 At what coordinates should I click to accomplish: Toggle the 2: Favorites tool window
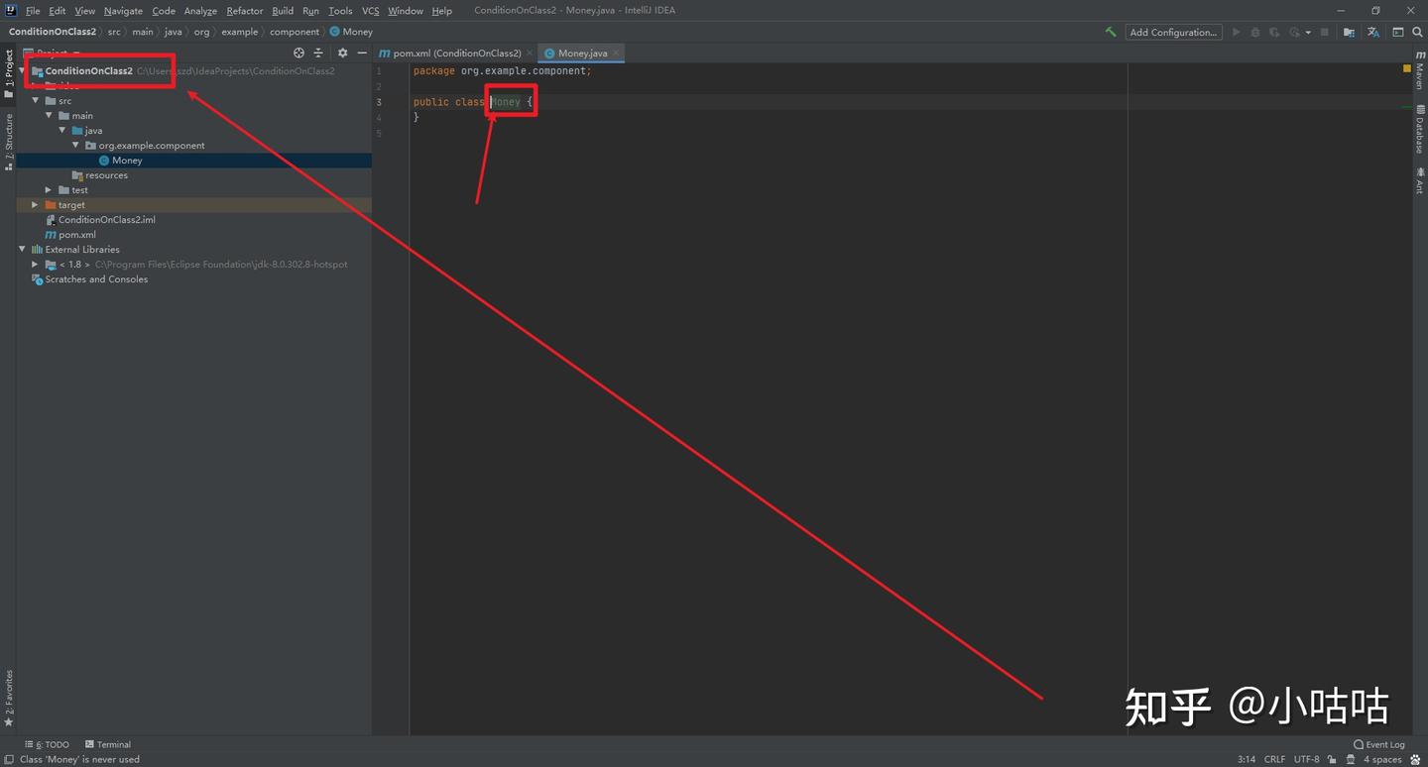[x=9, y=699]
